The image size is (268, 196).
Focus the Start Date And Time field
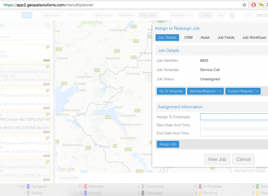[234, 125]
